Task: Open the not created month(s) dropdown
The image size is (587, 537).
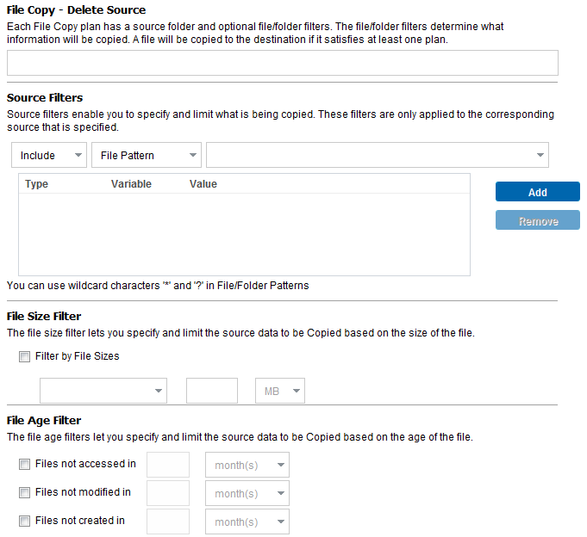Action: (x=247, y=522)
